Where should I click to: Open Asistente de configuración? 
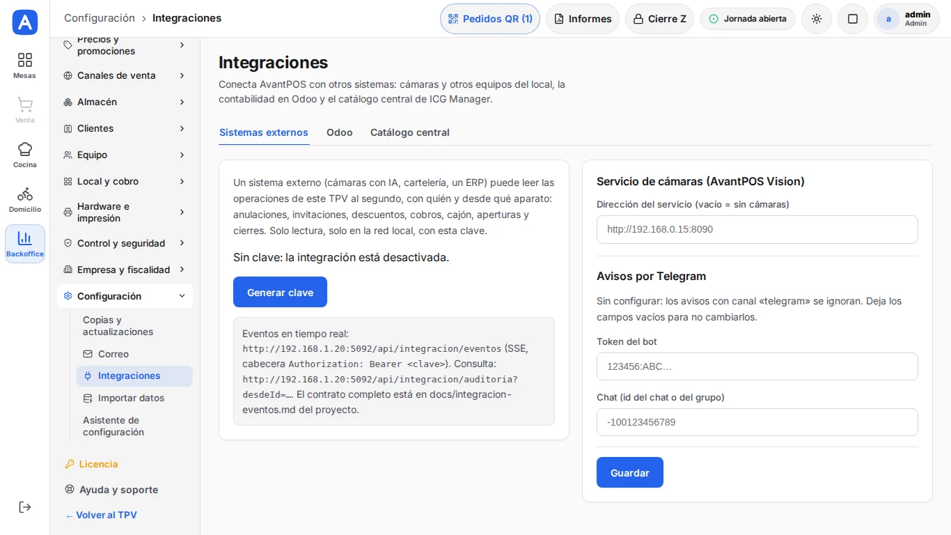pos(134,426)
